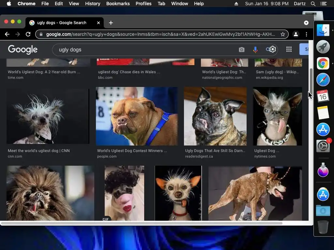This screenshot has height=250, width=334.
Task: Open the Window menu
Action: pos(180,4)
